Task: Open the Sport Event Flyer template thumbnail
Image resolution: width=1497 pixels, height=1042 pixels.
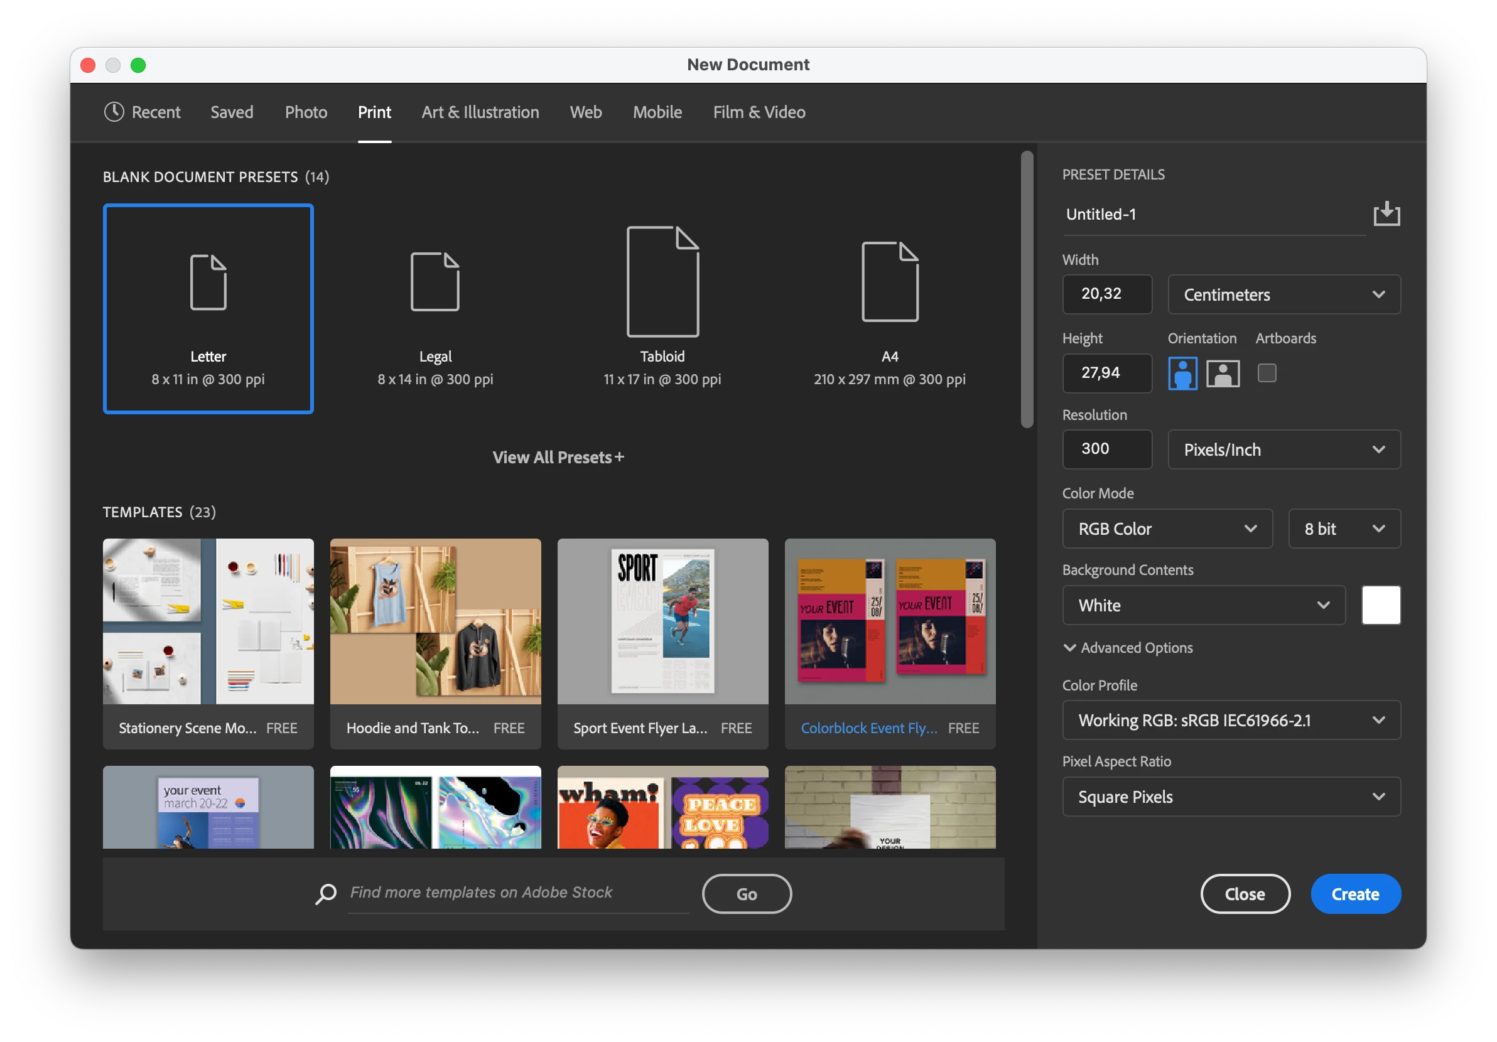Action: pos(662,621)
